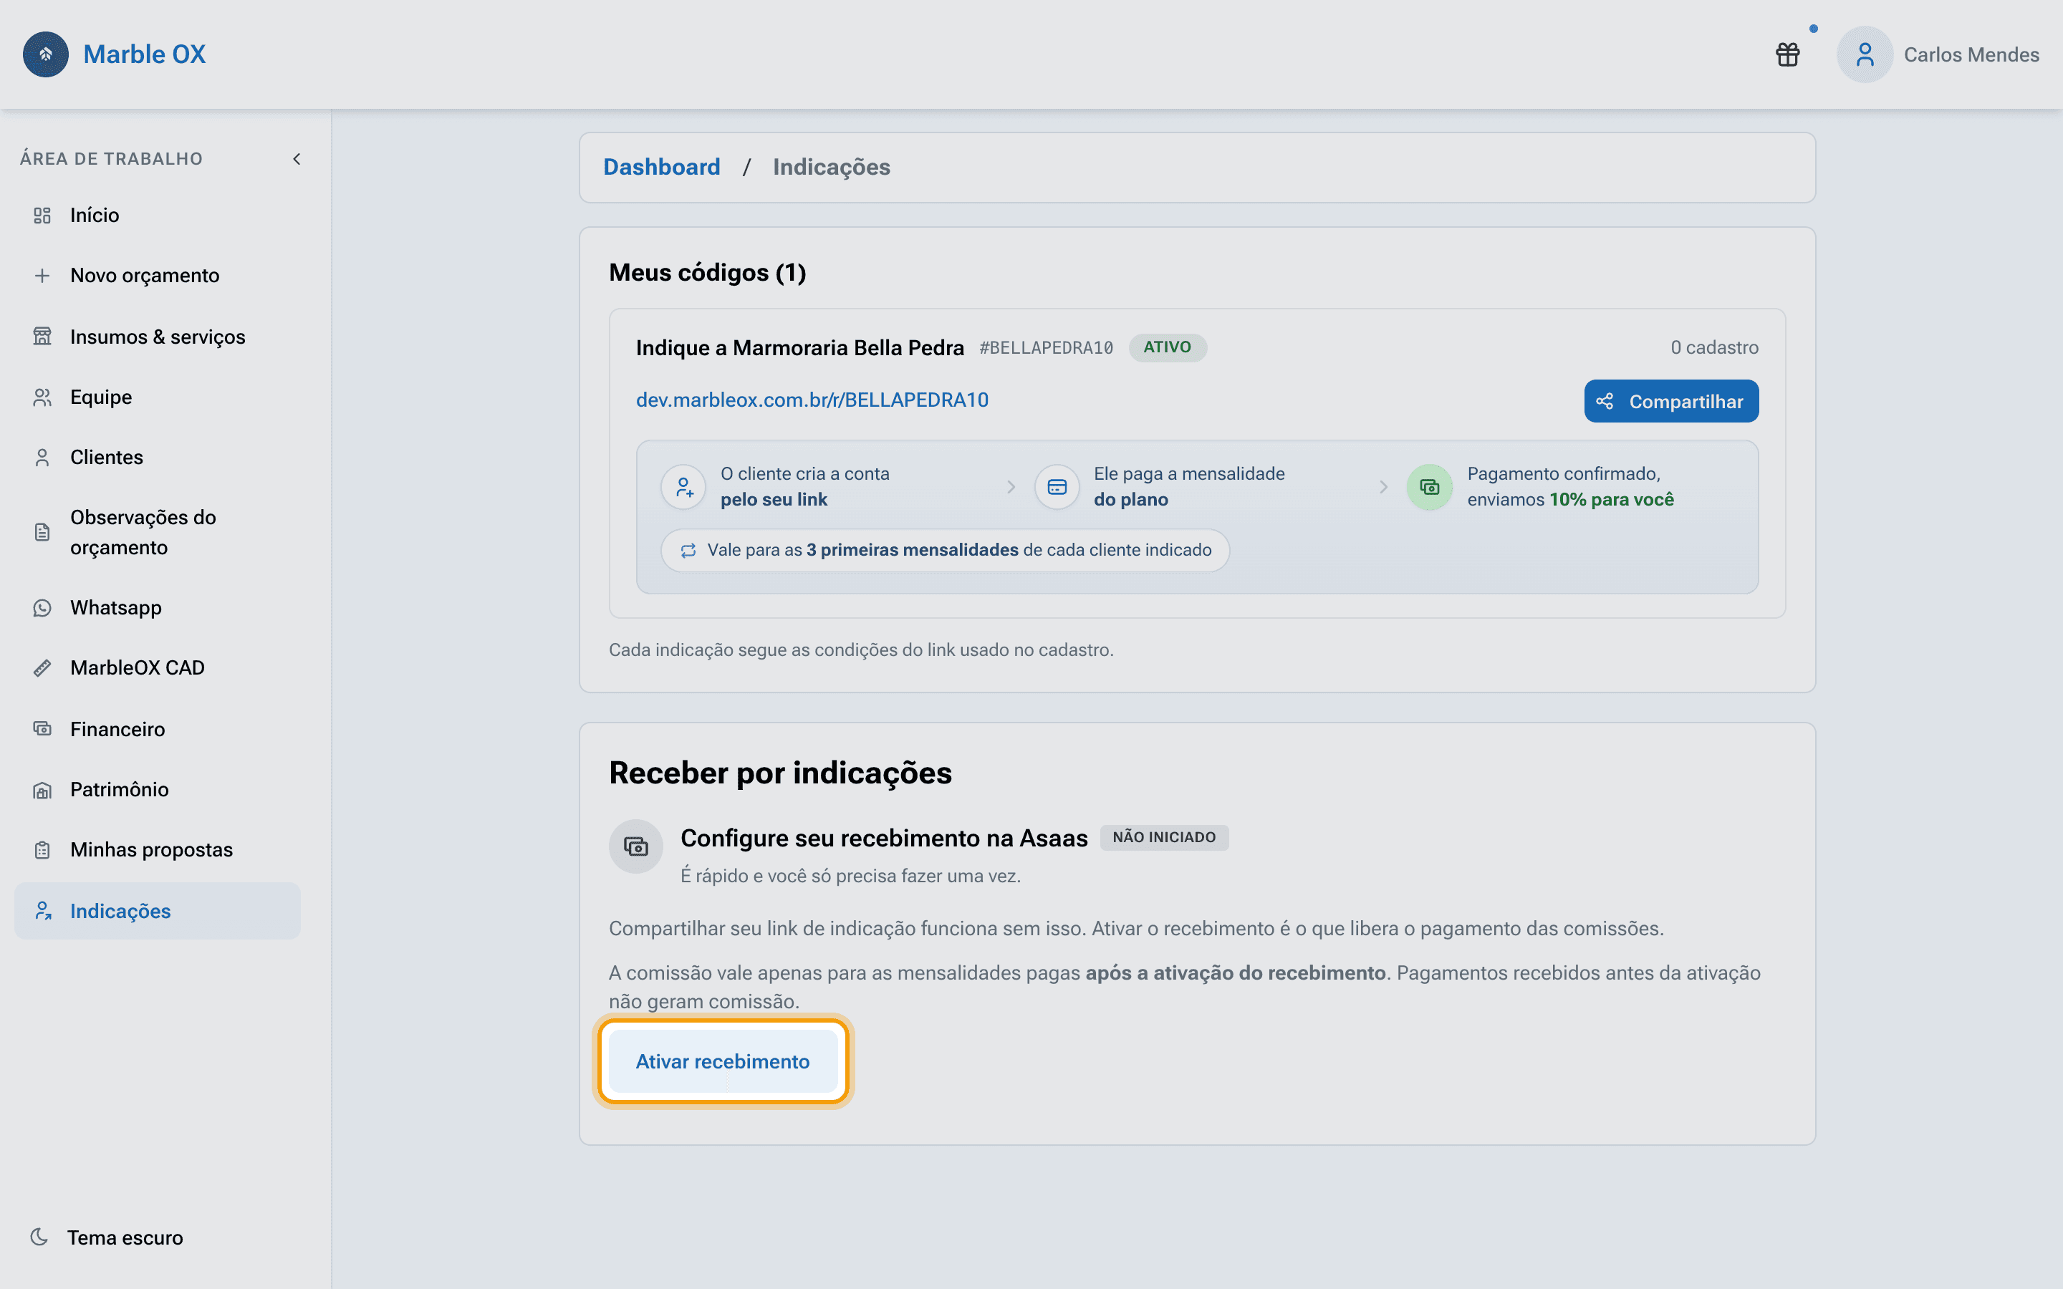Open the Clientes section

click(x=158, y=458)
